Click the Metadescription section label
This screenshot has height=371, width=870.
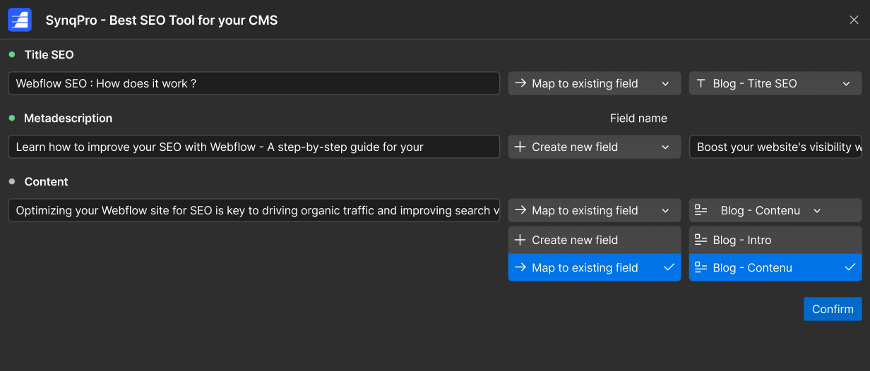click(68, 118)
